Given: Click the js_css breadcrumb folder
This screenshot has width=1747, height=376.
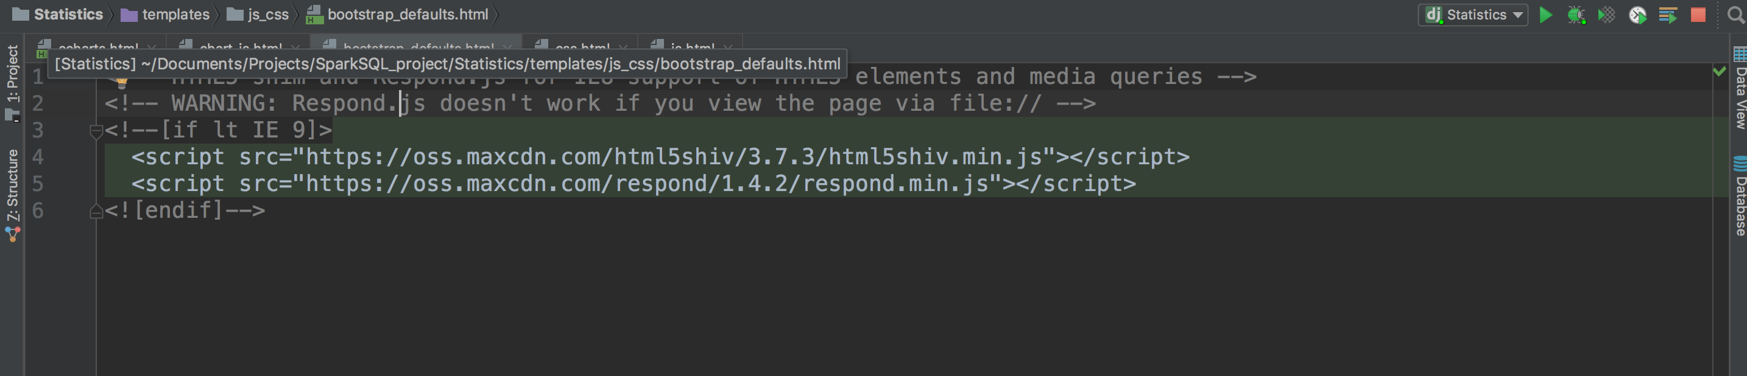Looking at the screenshot, I should (258, 14).
